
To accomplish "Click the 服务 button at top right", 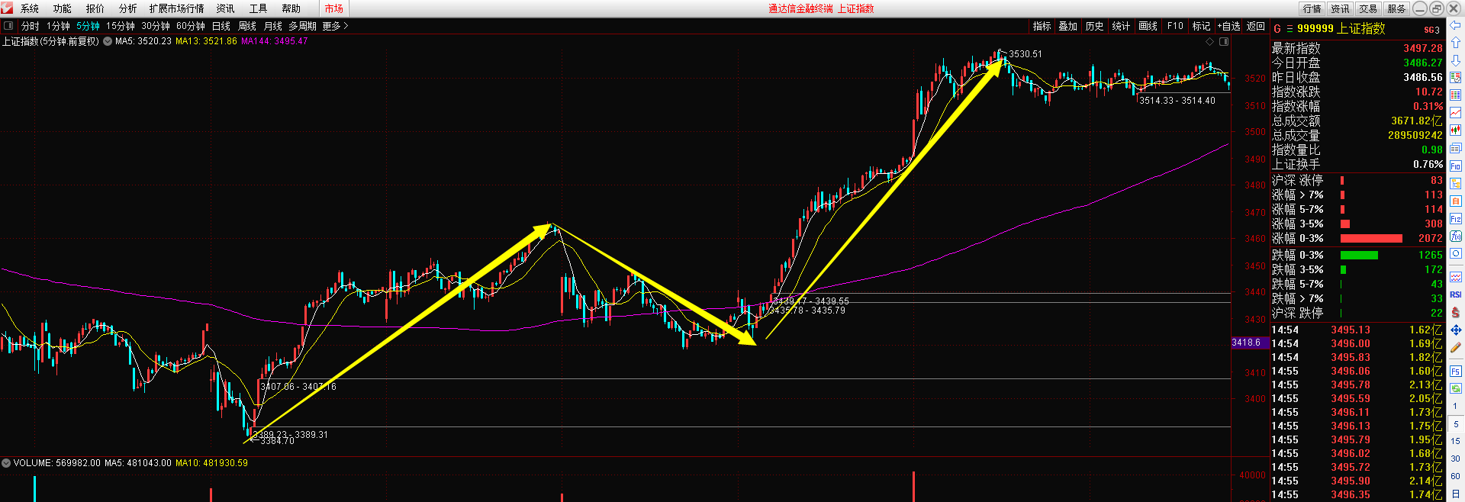I will click(1396, 8).
